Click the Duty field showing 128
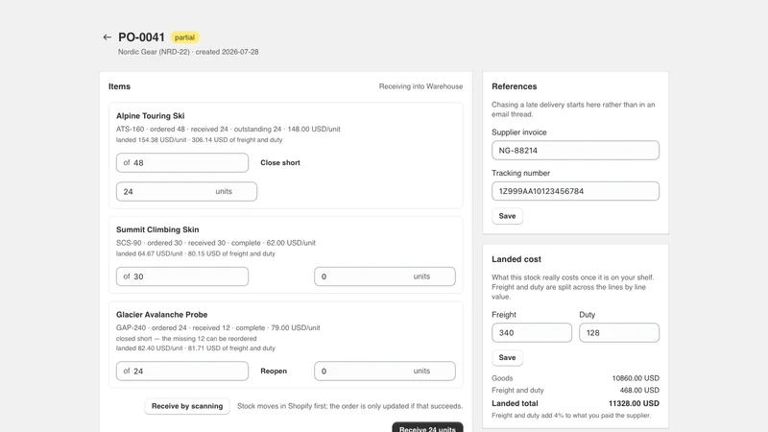Image resolution: width=768 pixels, height=432 pixels. click(x=619, y=332)
